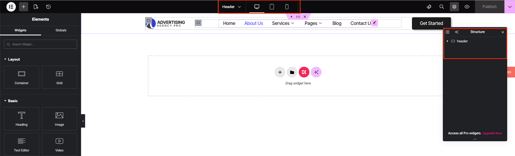Open template library folder button
Viewport: 515px width, 156px height.
[292, 72]
